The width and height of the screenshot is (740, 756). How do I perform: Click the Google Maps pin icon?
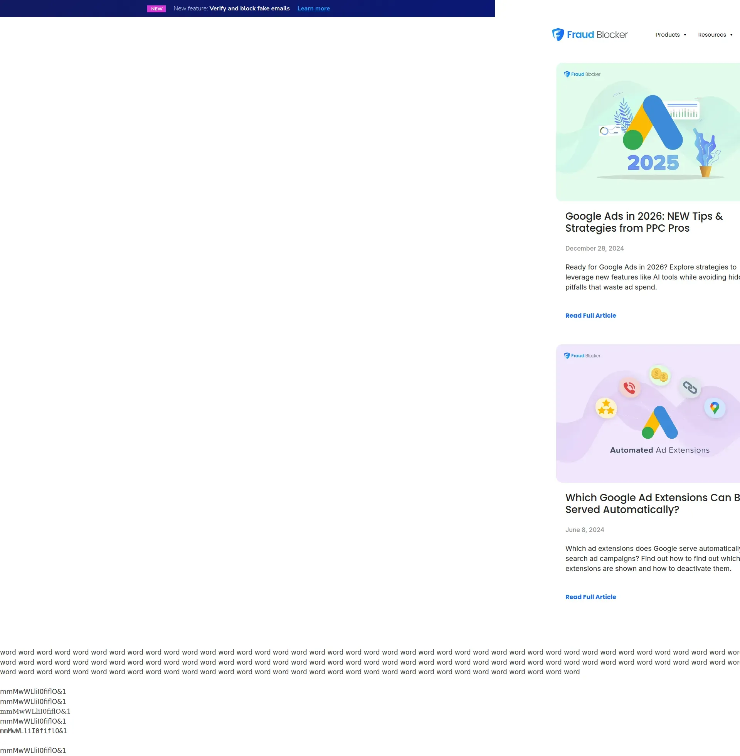coord(714,408)
